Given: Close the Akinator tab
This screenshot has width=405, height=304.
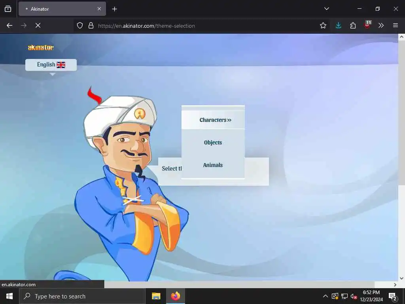Looking at the screenshot, I should point(99,9).
